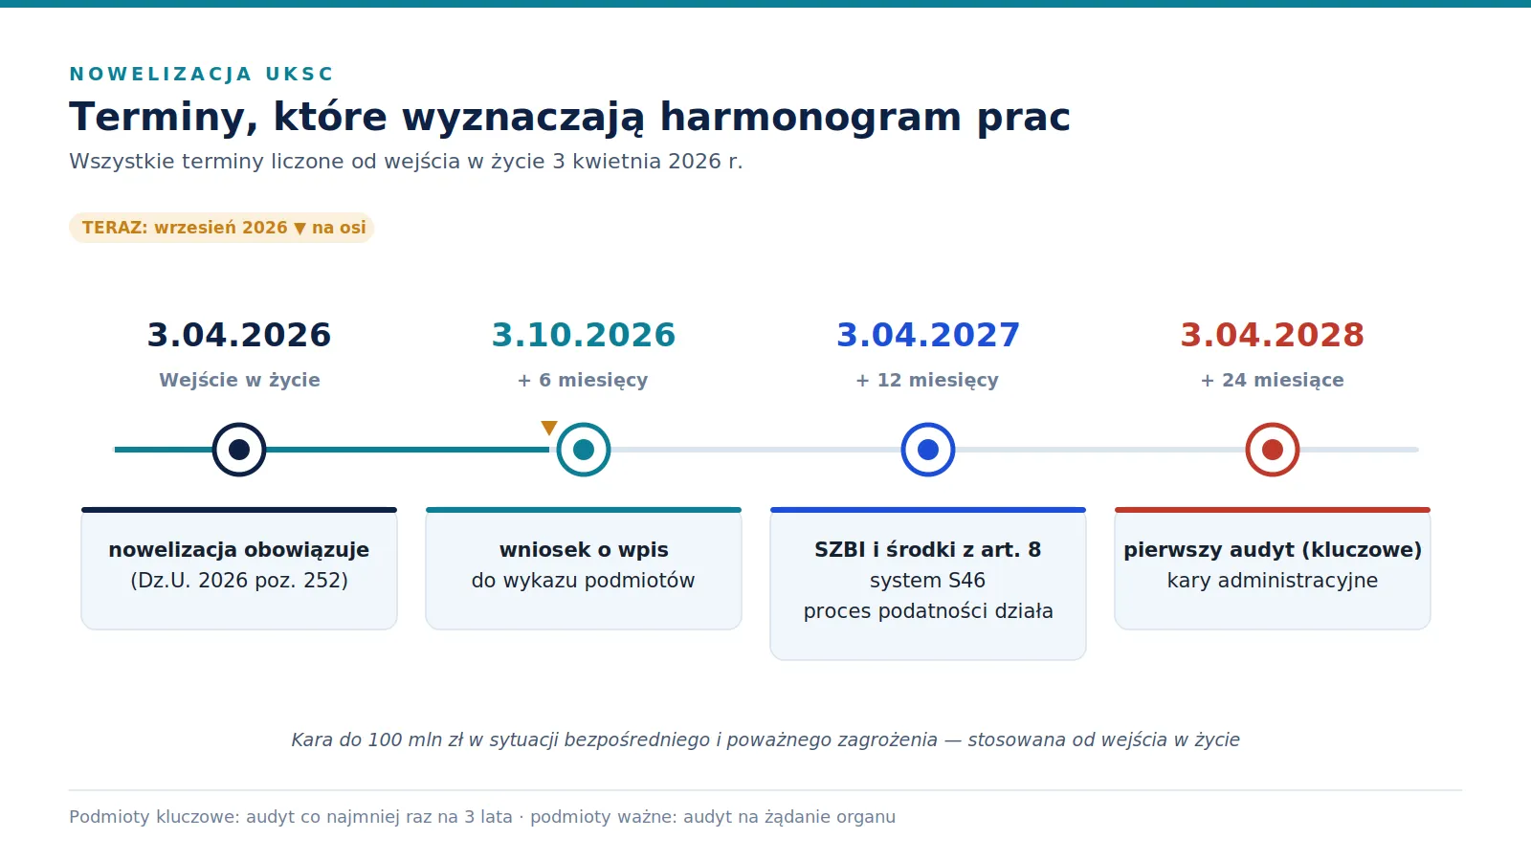The height and width of the screenshot is (861, 1531).
Task: Click the italic note 'Kara do 100 mln zł'
Action: 765,740
